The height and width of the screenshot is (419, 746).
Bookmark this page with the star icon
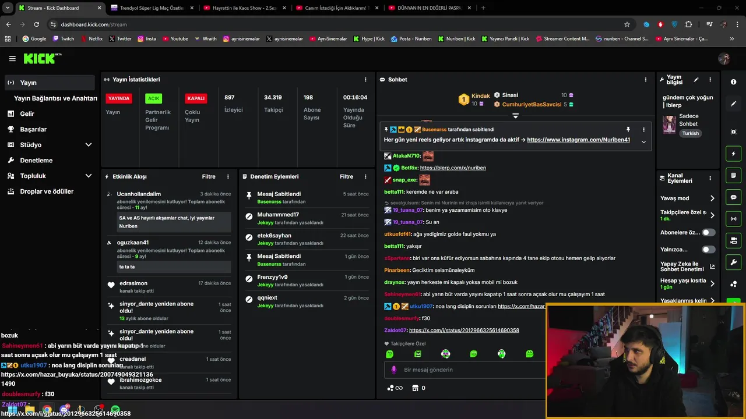click(627, 24)
